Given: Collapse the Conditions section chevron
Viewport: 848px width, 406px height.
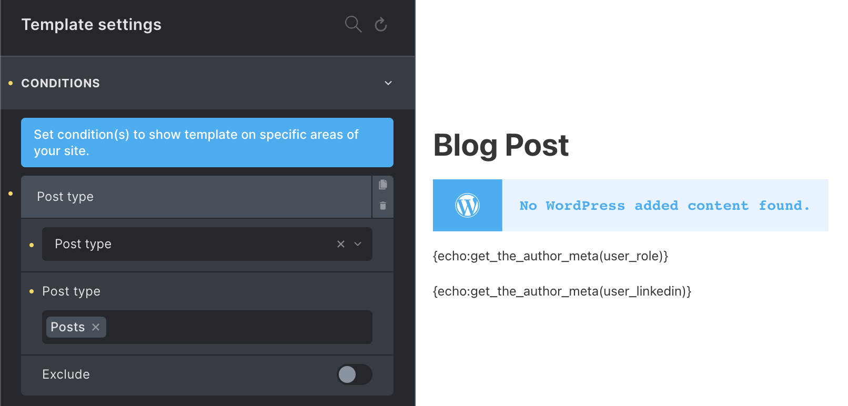Looking at the screenshot, I should point(388,83).
